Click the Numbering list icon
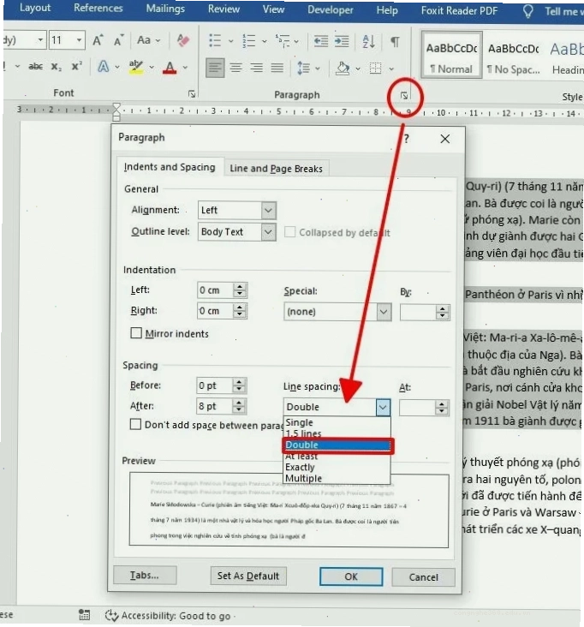This screenshot has height=627, width=584. (x=248, y=40)
